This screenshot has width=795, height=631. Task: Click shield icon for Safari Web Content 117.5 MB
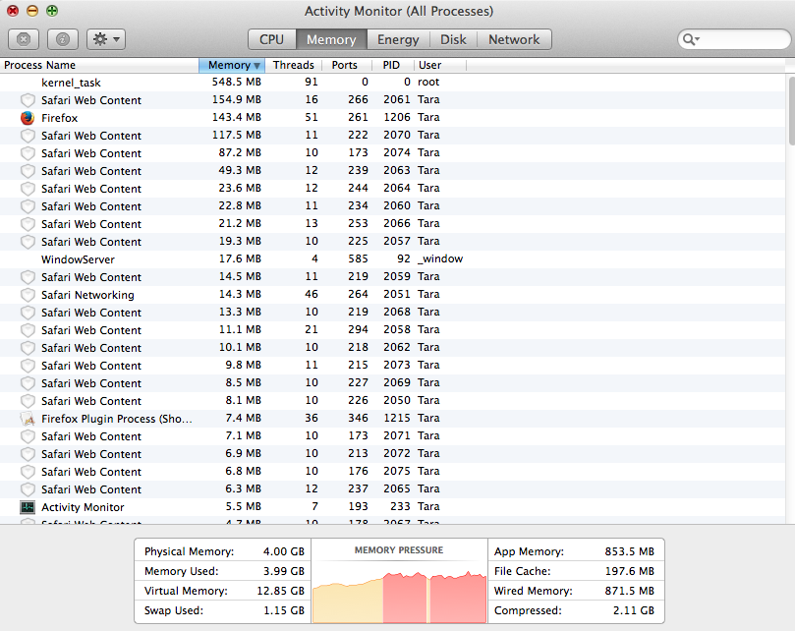click(x=28, y=136)
